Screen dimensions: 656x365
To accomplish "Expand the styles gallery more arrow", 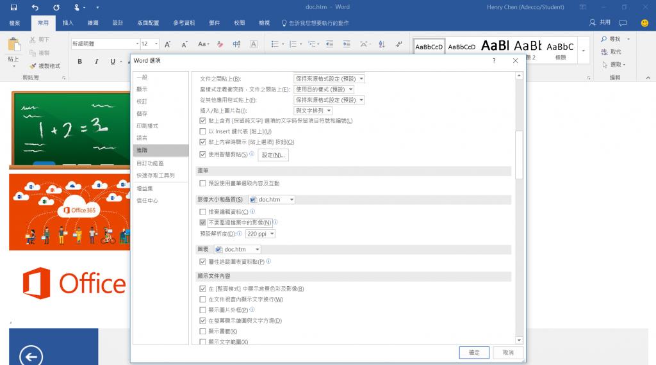I will point(584,51).
